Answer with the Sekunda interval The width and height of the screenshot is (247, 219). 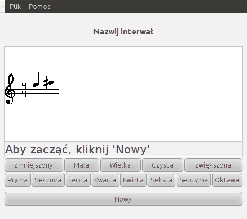(48, 180)
